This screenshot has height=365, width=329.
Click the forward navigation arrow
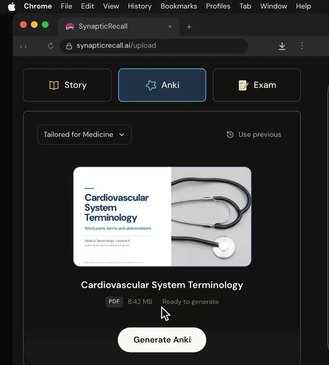pos(25,46)
